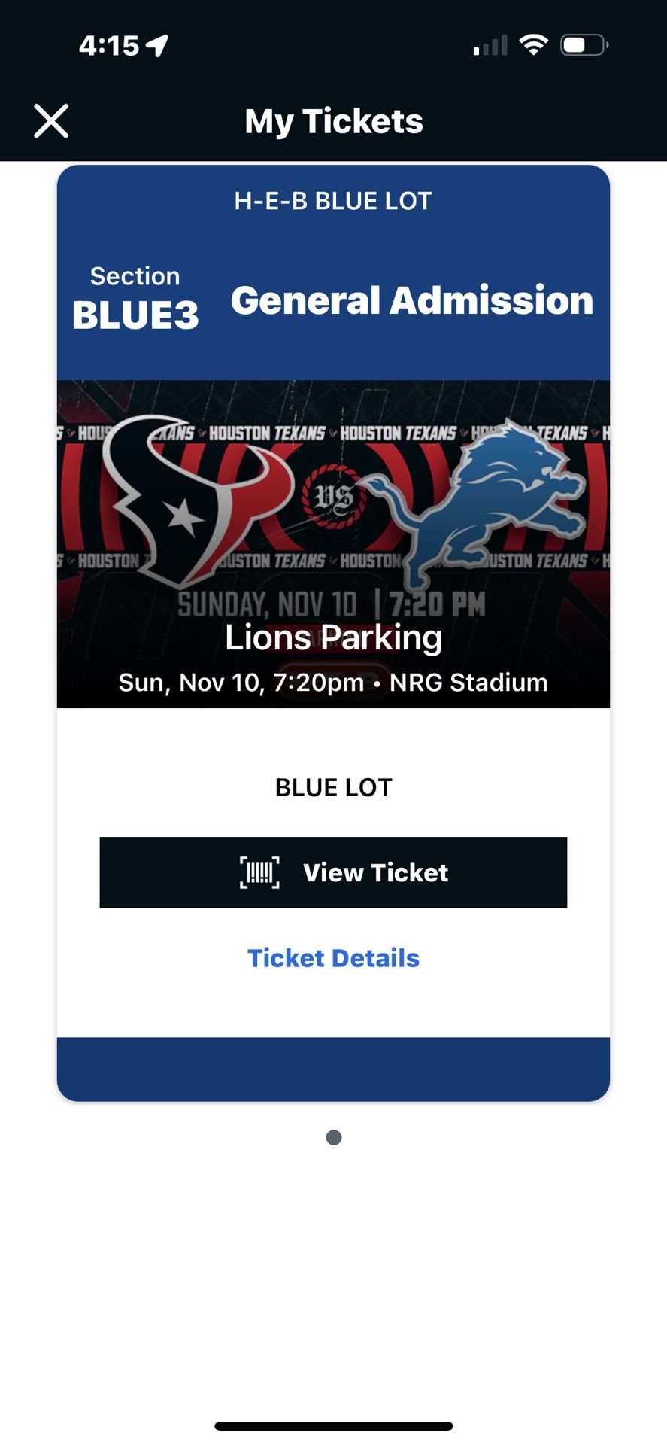This screenshot has width=667, height=1445.
Task: Tap the NRG Stadium date line
Action: [x=333, y=683]
